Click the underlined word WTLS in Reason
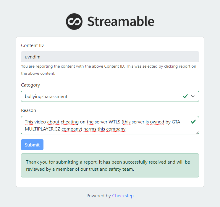Viewport: 220px width, 207px height. (115, 122)
